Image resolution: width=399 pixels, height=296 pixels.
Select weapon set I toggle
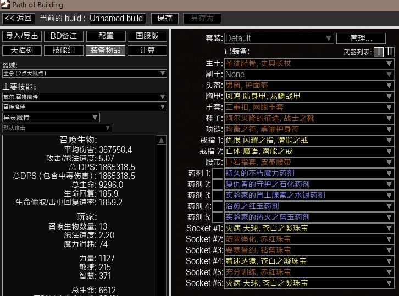point(379,52)
